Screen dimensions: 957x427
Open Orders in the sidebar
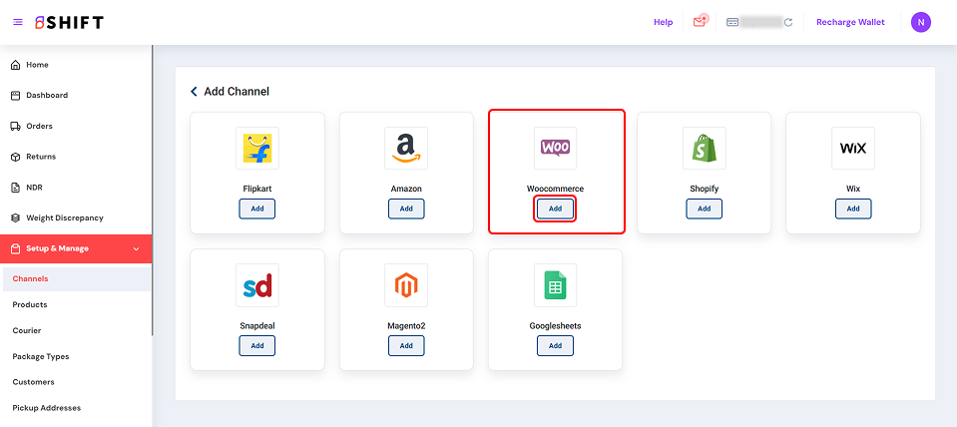(39, 127)
